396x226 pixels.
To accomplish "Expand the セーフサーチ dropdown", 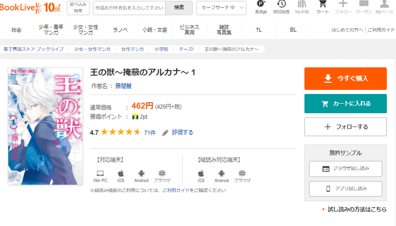I will point(221,8).
